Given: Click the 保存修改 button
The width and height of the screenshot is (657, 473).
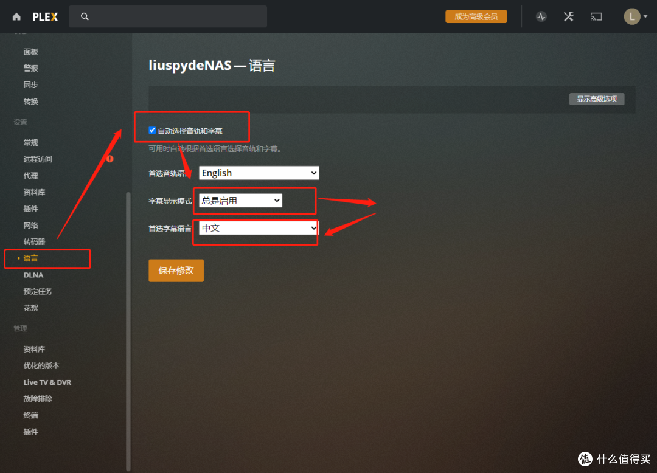Looking at the screenshot, I should tap(176, 271).
